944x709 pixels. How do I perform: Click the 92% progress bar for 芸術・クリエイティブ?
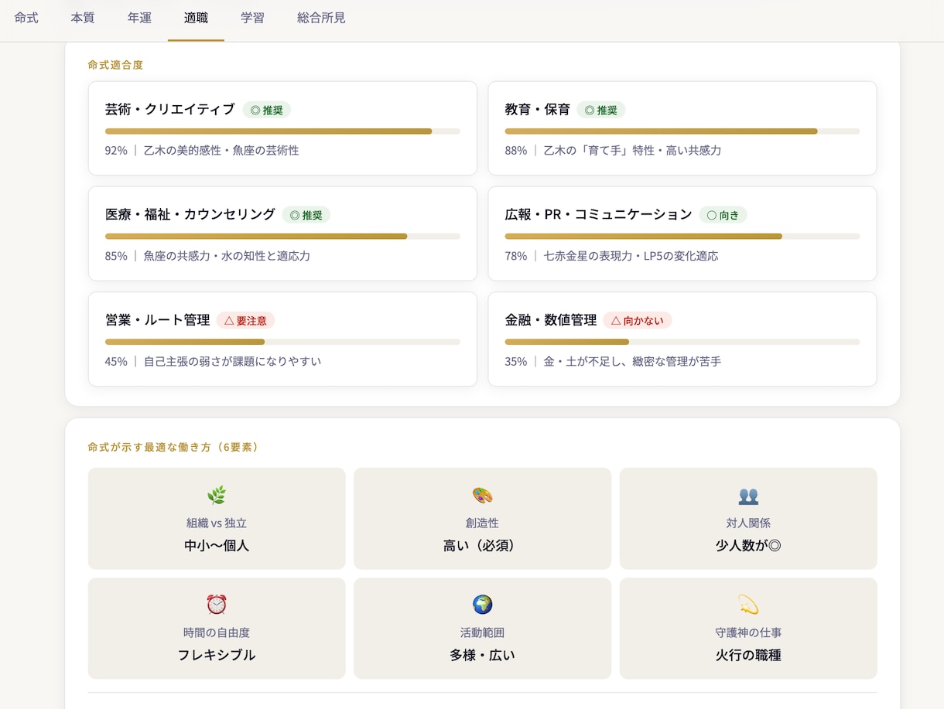coord(282,131)
